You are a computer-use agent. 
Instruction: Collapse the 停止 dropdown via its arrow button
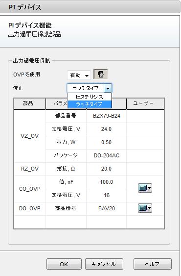(108, 88)
